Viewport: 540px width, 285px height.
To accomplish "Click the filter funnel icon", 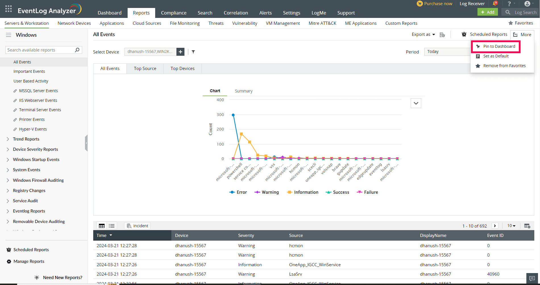I will tap(193, 52).
